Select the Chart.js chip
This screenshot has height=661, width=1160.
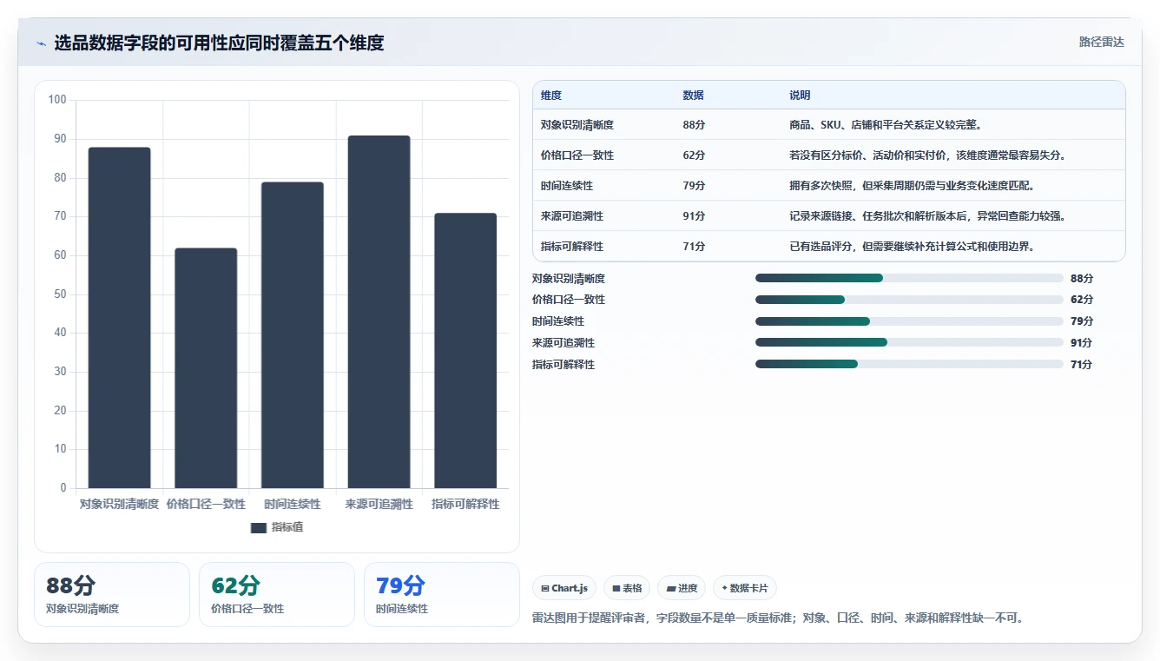(x=564, y=588)
